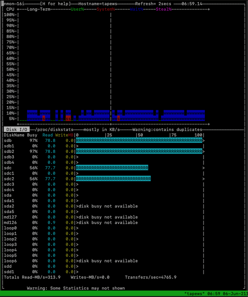Click the 06:59.14 clock in the header

(191, 4)
